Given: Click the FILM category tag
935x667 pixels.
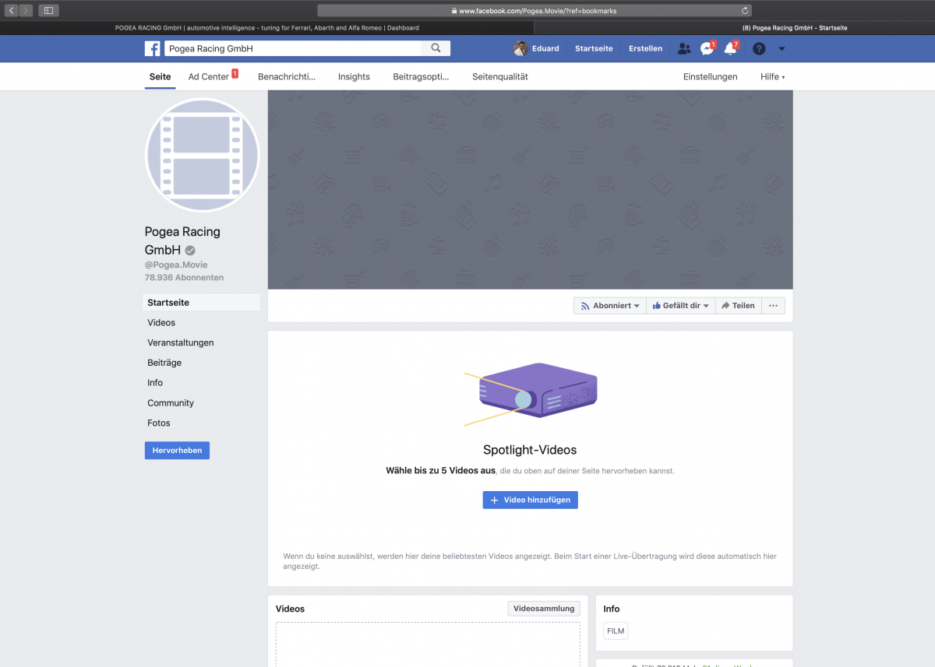Looking at the screenshot, I should 616,631.
